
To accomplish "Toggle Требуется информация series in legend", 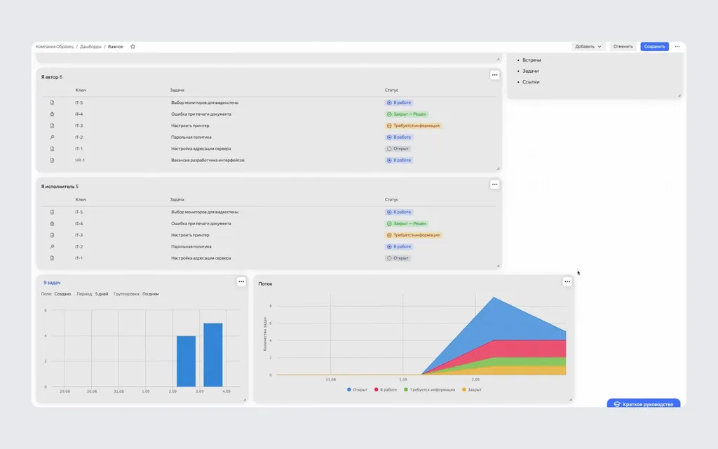I will coord(430,389).
